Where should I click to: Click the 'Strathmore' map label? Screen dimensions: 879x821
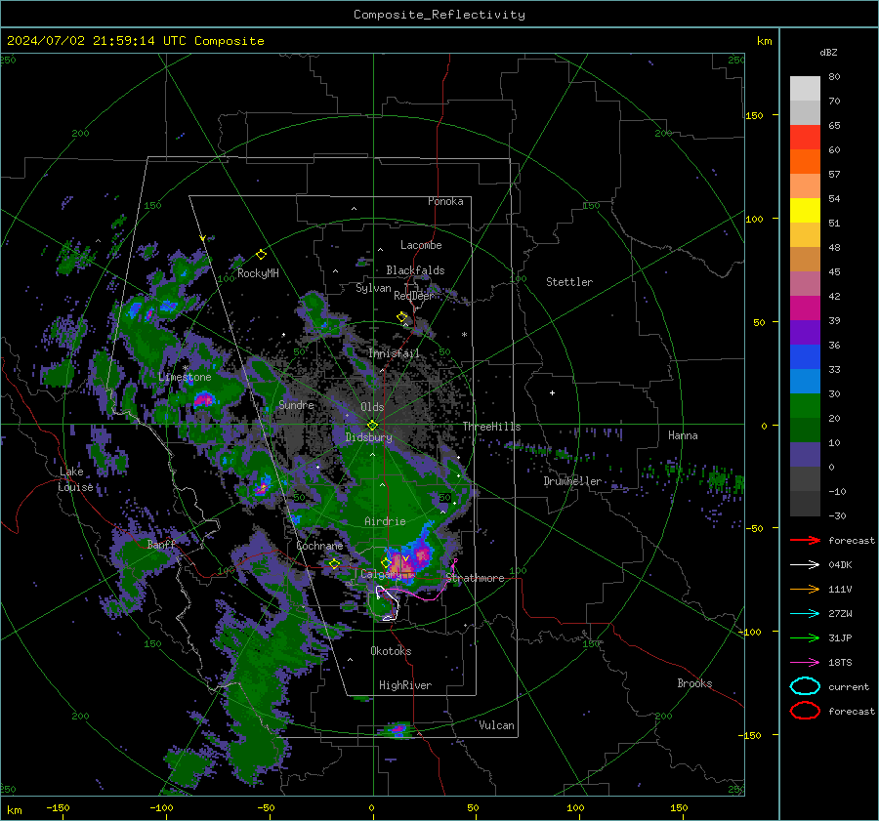click(476, 578)
